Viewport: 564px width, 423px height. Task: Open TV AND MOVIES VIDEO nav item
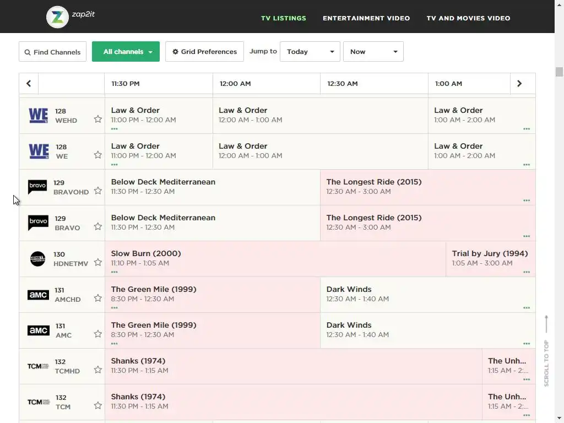pos(468,18)
